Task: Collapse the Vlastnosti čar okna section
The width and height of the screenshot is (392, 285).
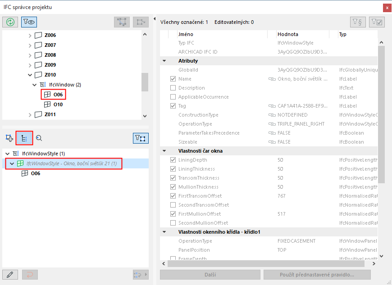Action: coord(164,151)
